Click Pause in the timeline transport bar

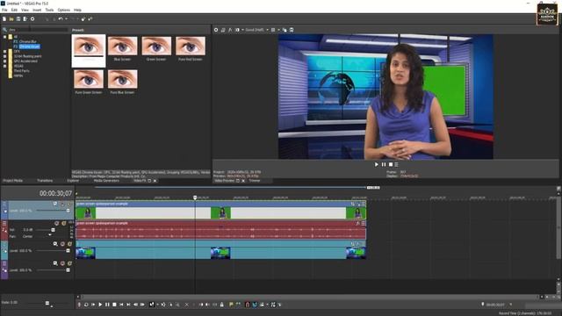pos(107,305)
